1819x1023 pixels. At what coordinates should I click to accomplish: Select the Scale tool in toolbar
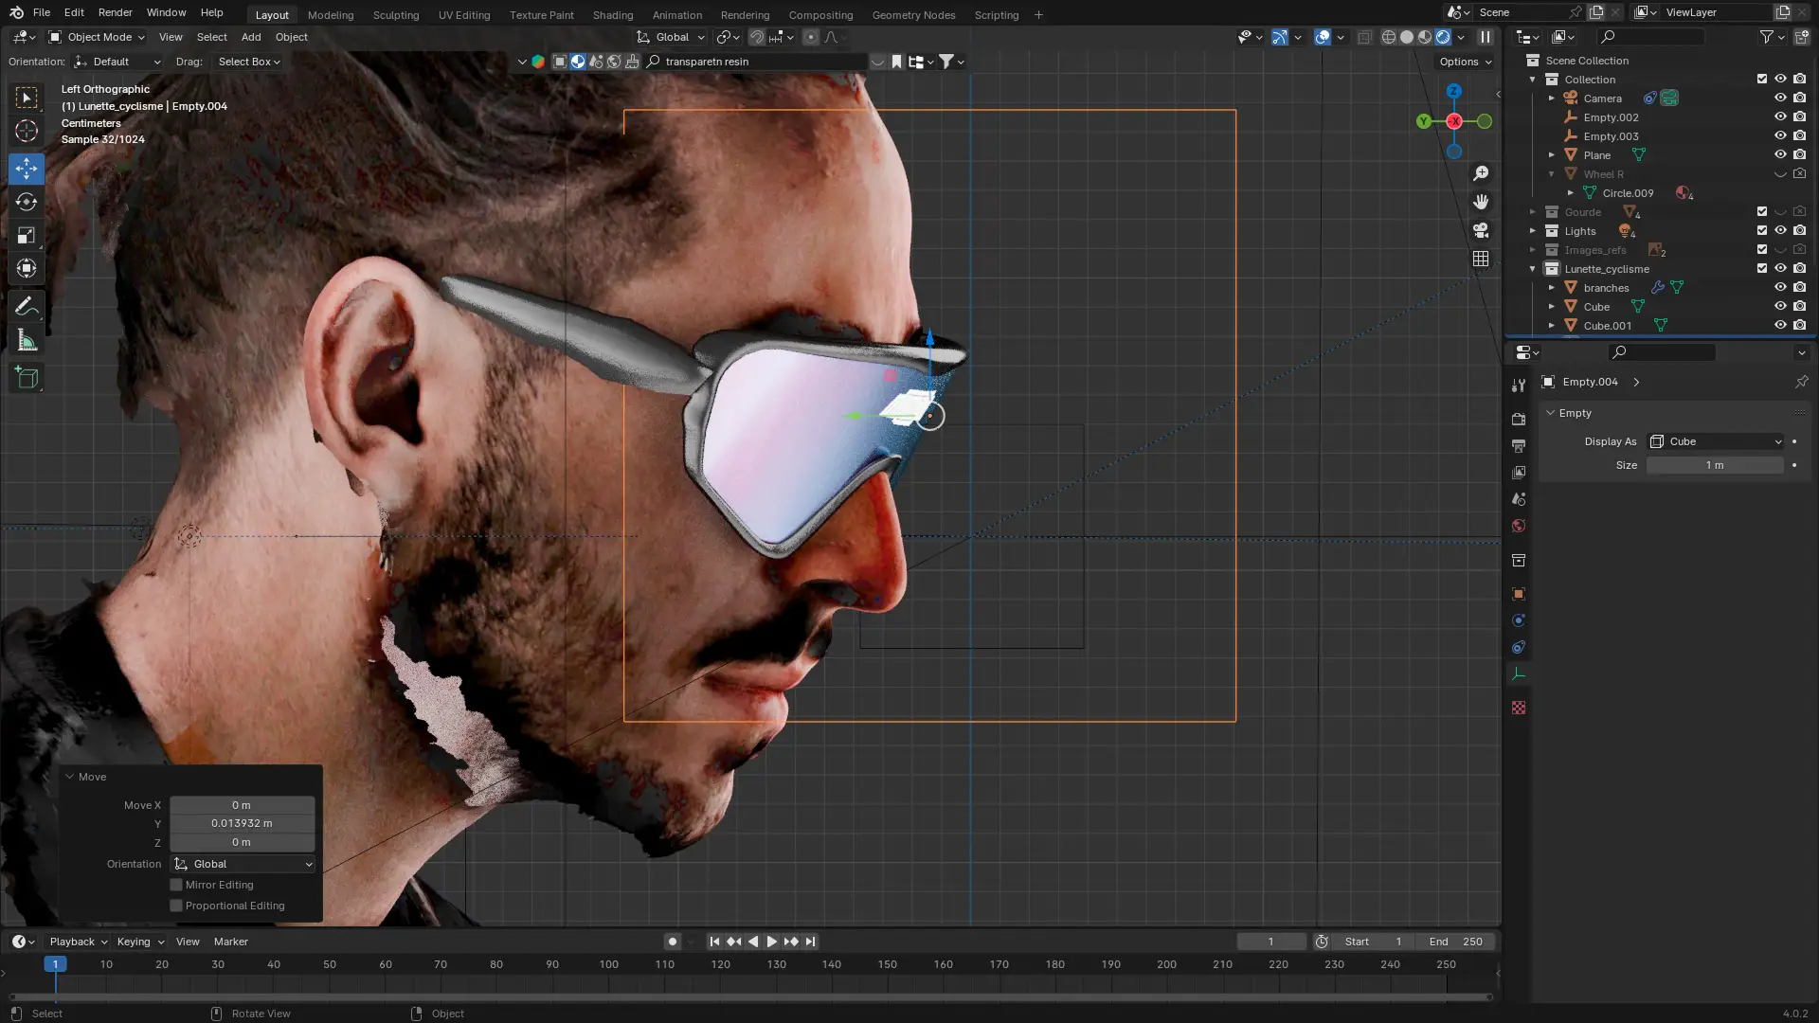click(x=27, y=235)
